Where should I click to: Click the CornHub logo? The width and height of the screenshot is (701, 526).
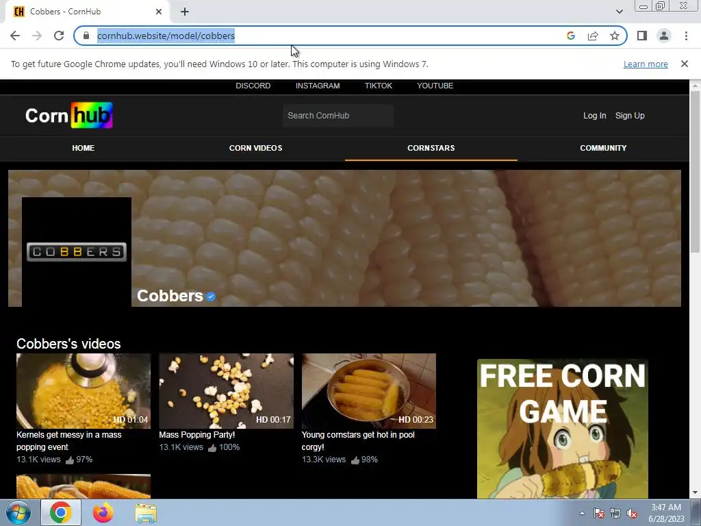tap(69, 115)
